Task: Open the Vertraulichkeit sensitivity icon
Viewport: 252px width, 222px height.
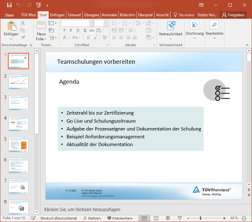Action: [171, 25]
